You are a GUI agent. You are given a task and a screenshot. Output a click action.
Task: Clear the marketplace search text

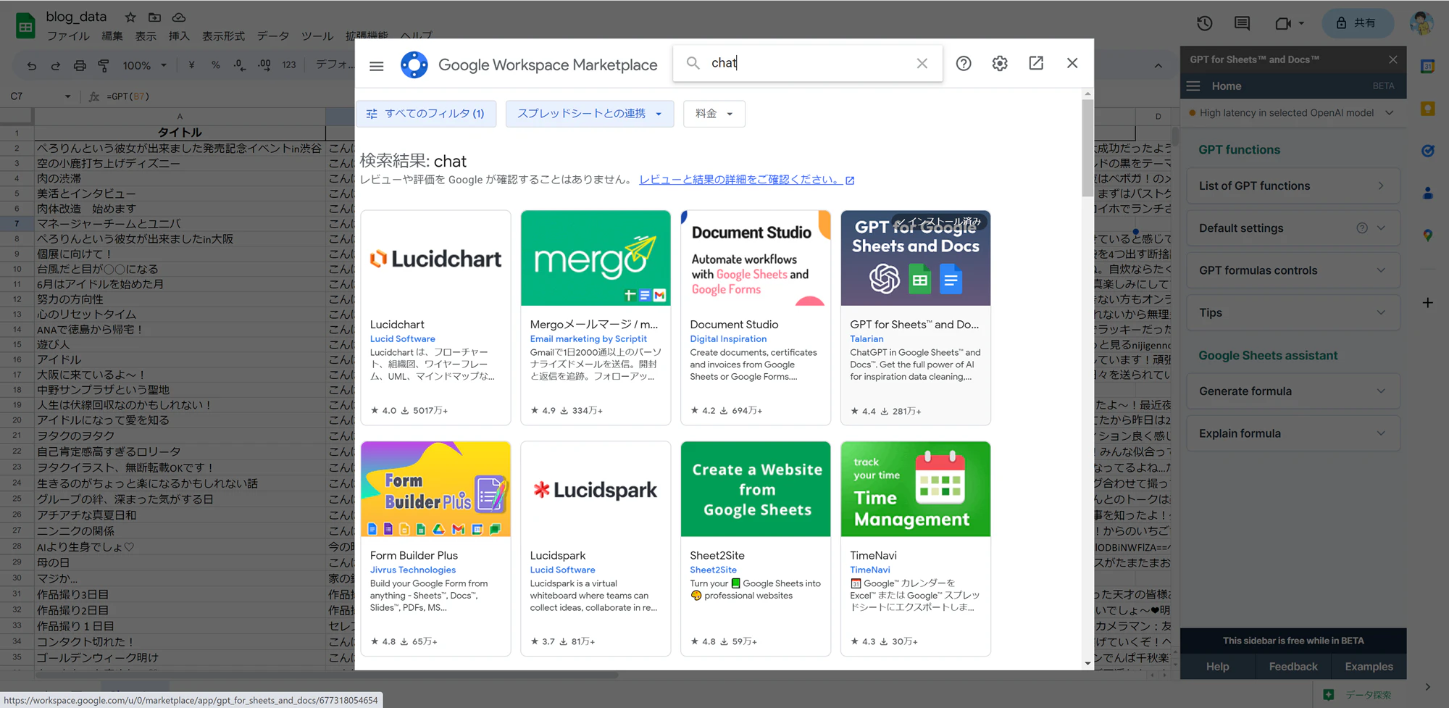pyautogui.click(x=922, y=63)
